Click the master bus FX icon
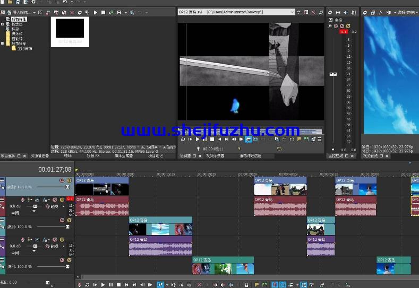This screenshot has width=419, height=288. 330,26
